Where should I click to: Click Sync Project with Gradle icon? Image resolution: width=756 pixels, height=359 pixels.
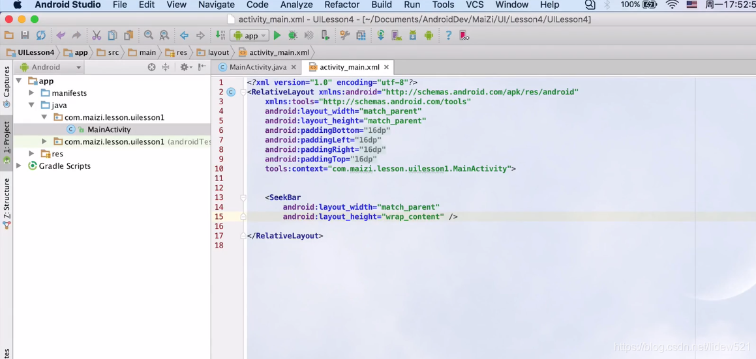coord(381,35)
